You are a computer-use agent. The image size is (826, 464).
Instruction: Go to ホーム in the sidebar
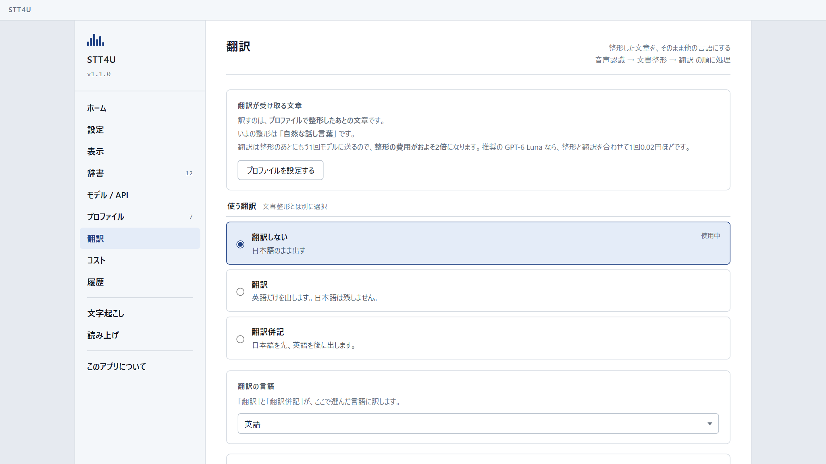pos(140,108)
